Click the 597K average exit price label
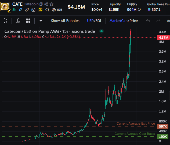 [163, 126]
